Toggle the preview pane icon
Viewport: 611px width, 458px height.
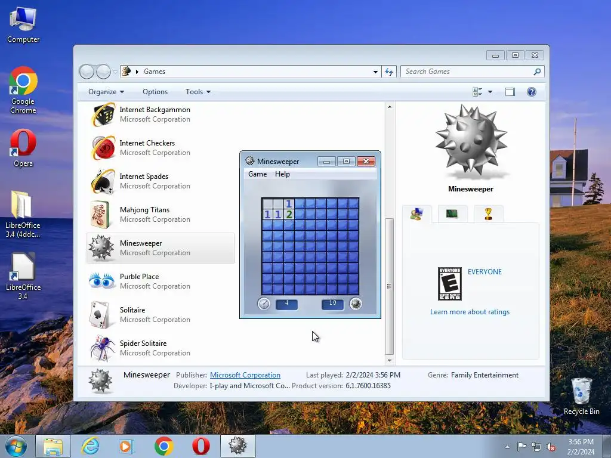click(x=510, y=92)
